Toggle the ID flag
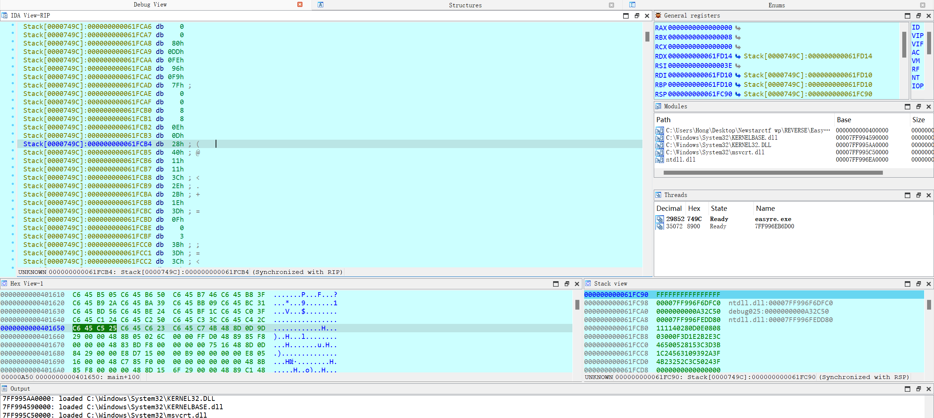 (x=916, y=27)
